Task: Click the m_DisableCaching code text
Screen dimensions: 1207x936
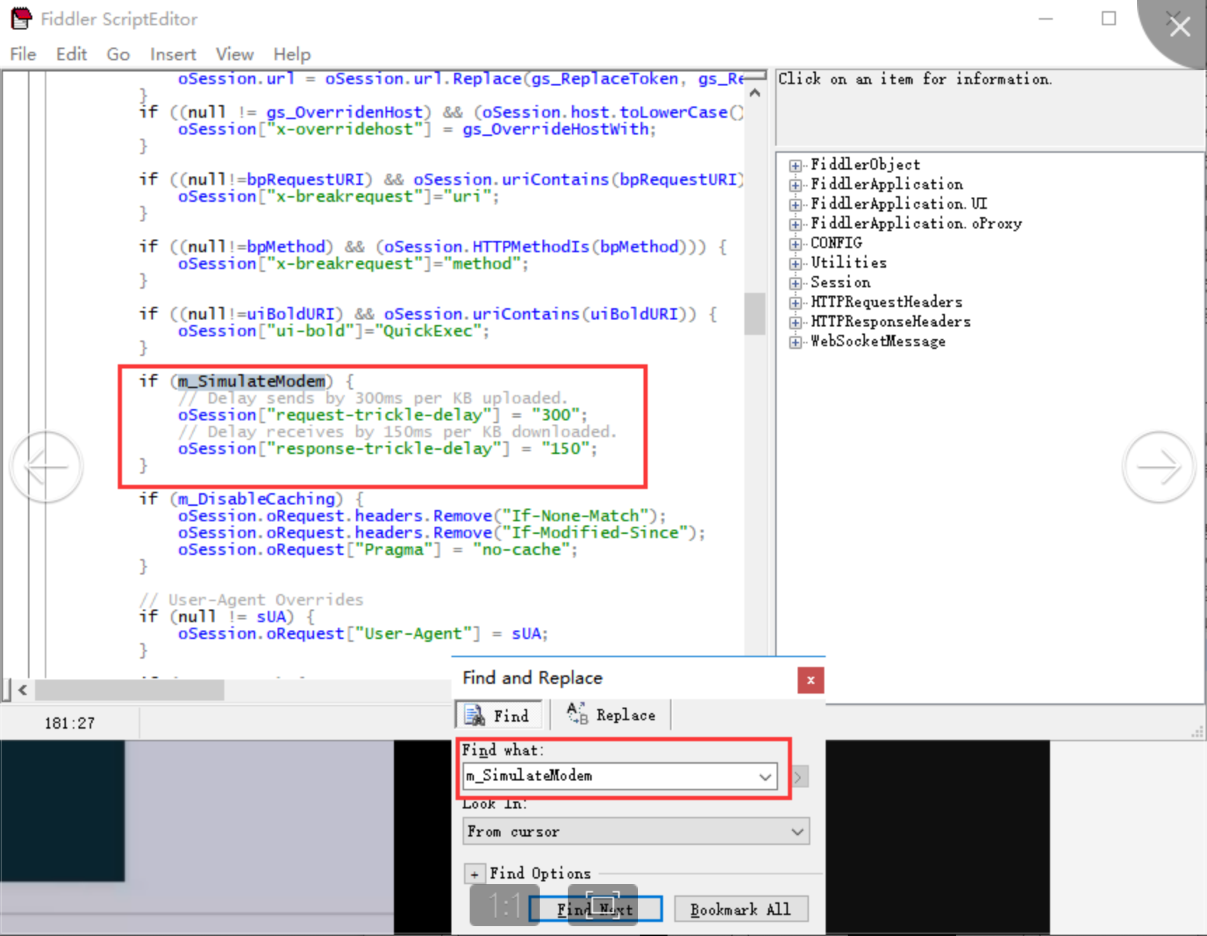Action: (256, 499)
